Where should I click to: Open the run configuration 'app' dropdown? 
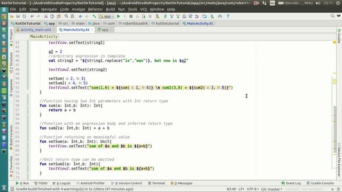(x=107, y=17)
